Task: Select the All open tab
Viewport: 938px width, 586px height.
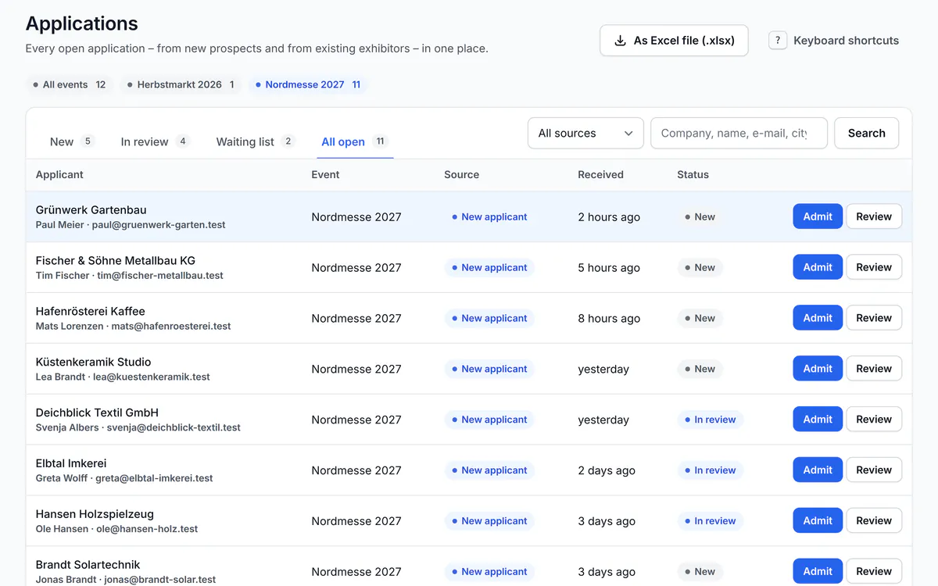Action: point(354,141)
